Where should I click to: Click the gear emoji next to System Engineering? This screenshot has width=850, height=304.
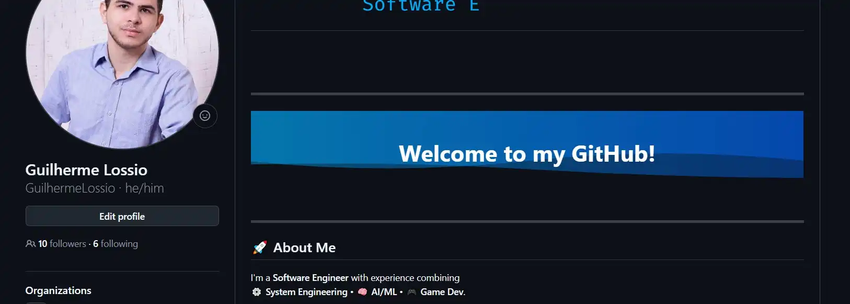(257, 292)
